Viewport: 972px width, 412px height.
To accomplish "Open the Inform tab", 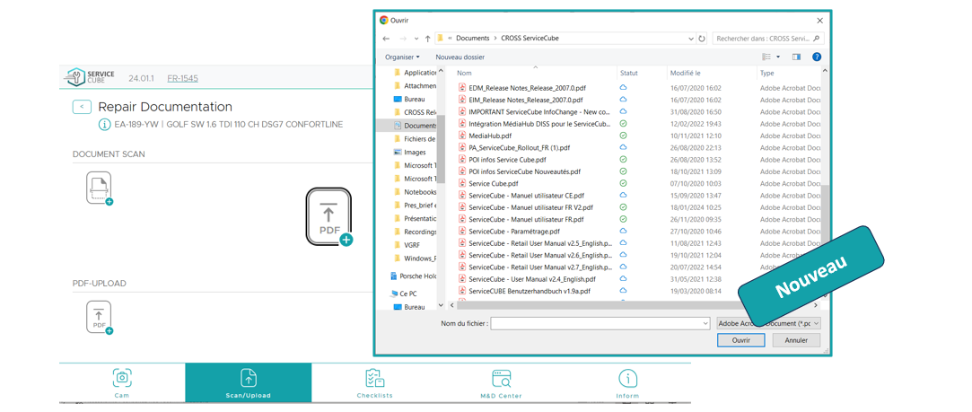I will pyautogui.click(x=628, y=383).
